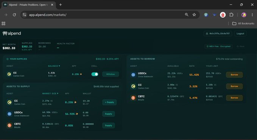Viewport: 257px width, 140px height.
Task: Click the 11.42% USDCx borrow rate
Action: (x=194, y=75)
